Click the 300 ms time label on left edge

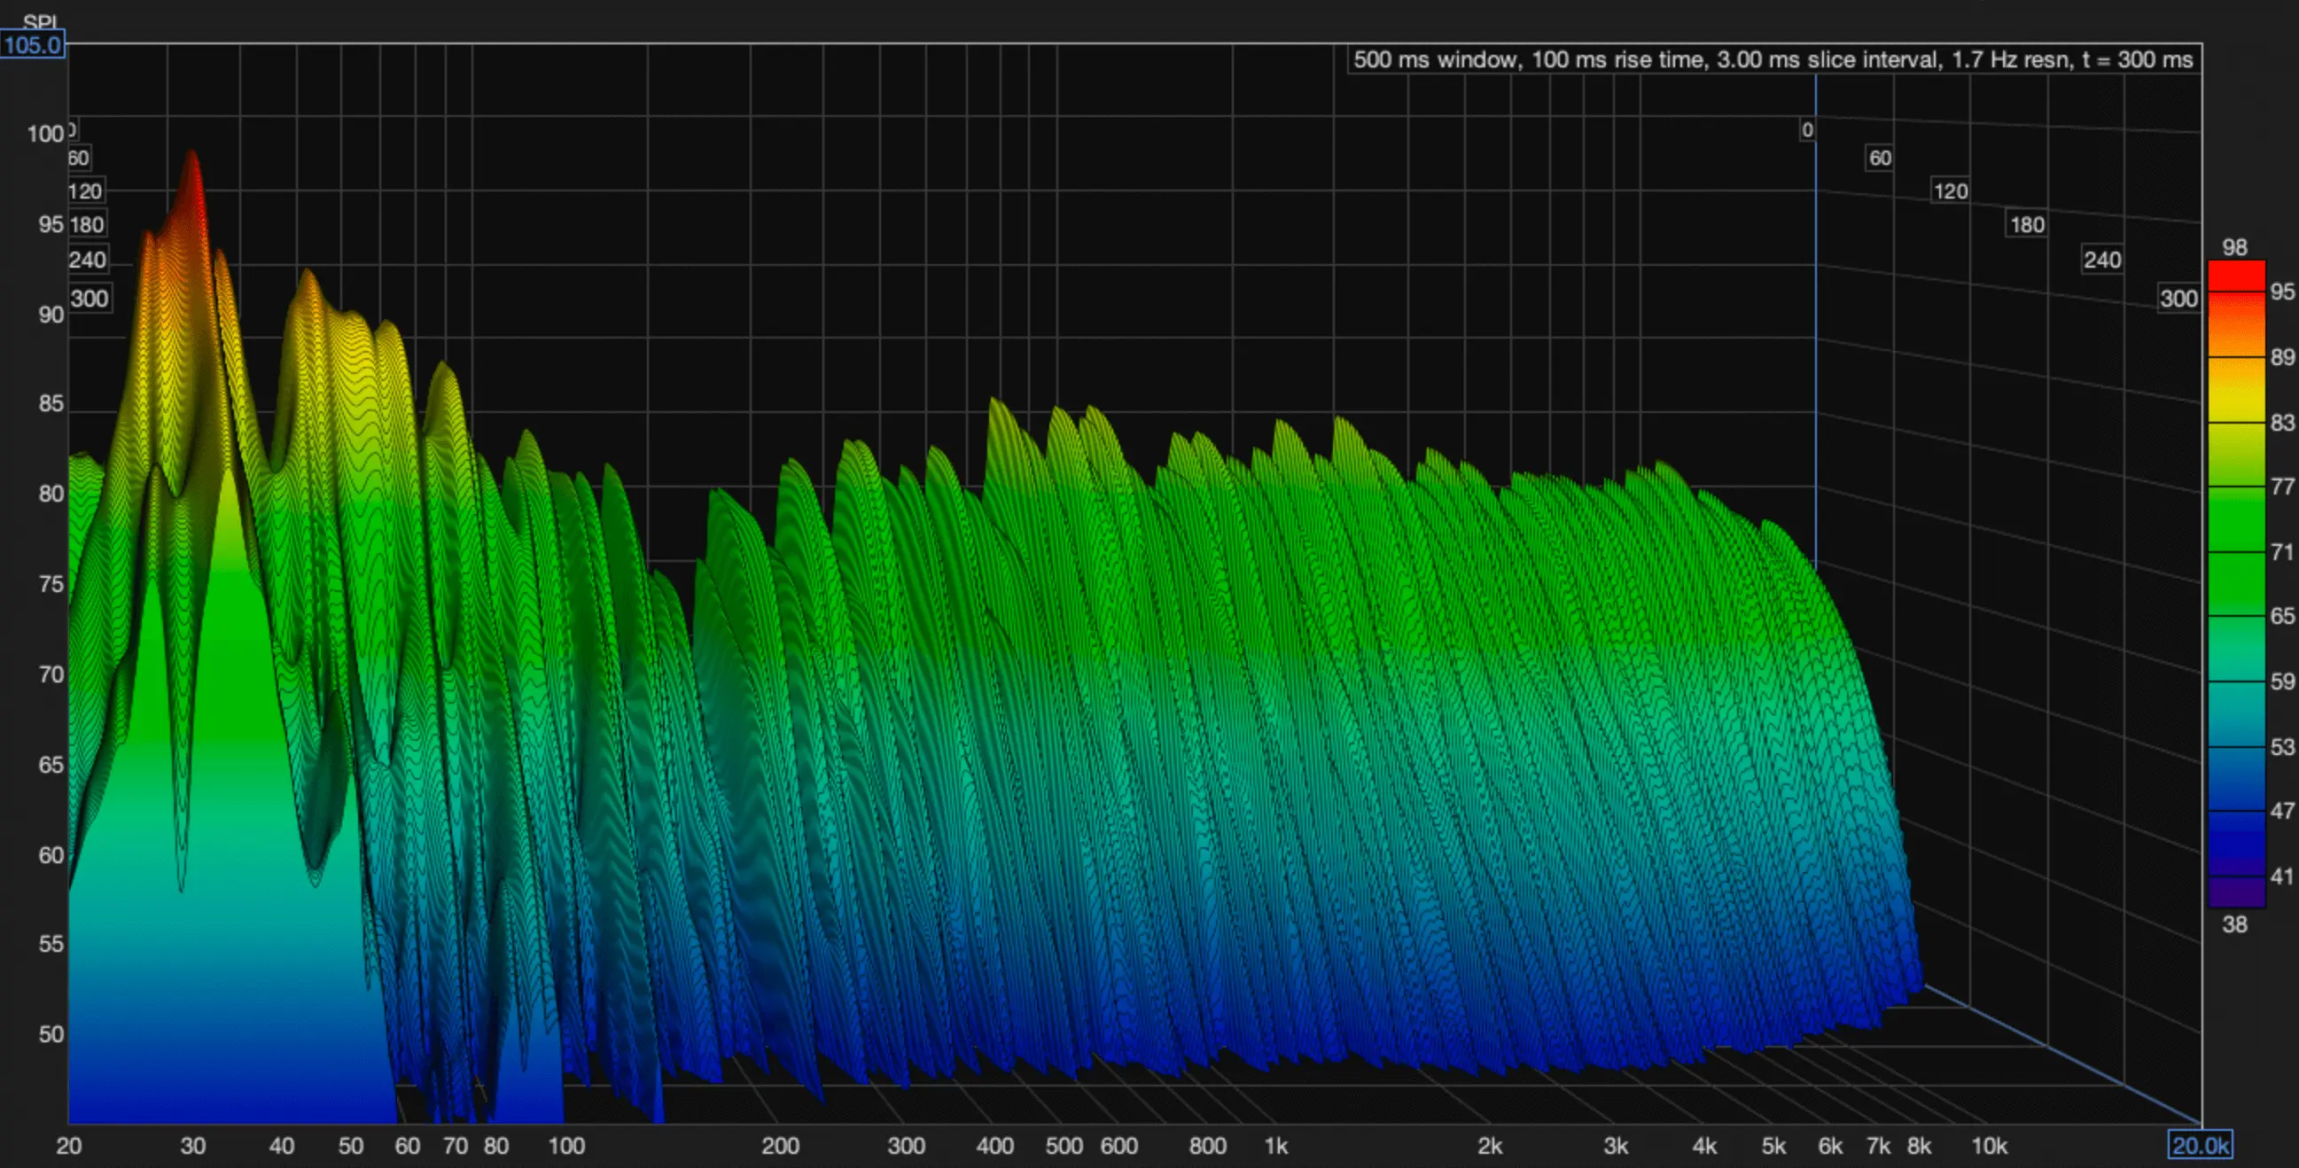tap(90, 298)
